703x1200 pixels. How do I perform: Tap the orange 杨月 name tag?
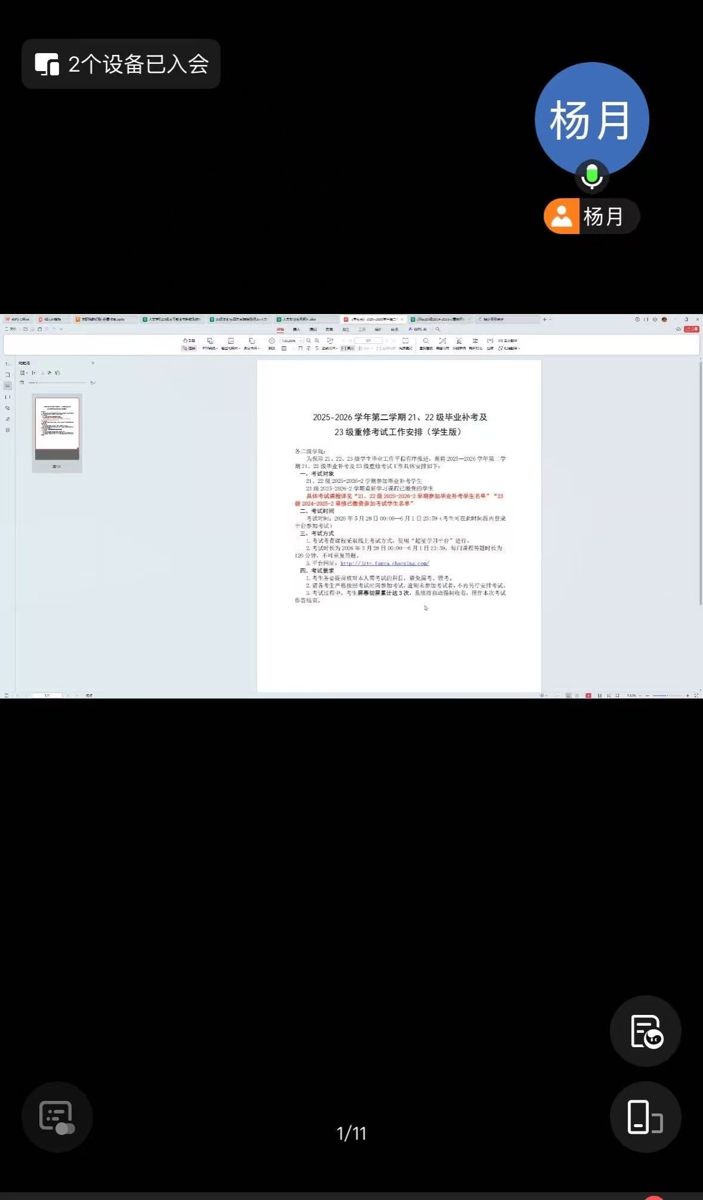click(591, 216)
